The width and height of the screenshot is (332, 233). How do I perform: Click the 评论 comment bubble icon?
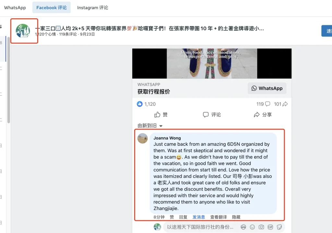(206, 115)
